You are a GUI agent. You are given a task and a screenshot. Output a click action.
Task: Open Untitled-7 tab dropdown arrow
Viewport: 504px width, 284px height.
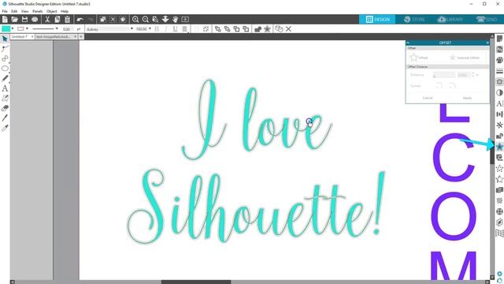pyautogui.click(x=32, y=37)
